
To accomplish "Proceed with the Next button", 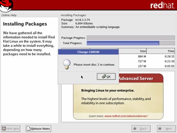I will tap(166, 129).
